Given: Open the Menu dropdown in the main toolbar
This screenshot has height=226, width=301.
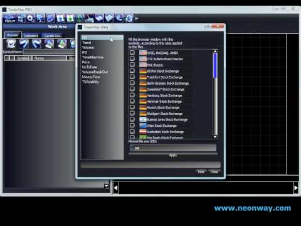Looking at the screenshot, I should tap(9, 19).
